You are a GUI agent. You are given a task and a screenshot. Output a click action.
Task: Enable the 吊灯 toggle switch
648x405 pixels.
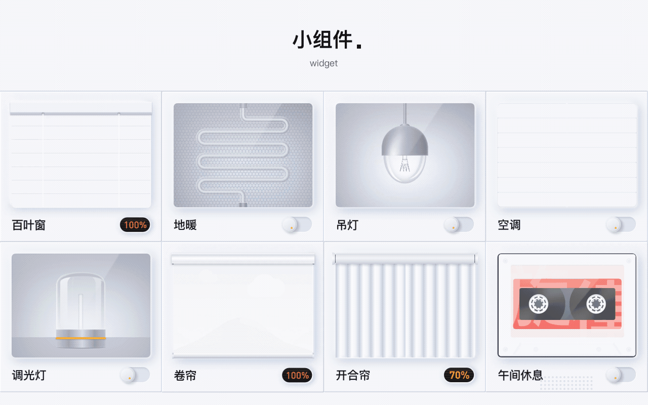tap(459, 225)
